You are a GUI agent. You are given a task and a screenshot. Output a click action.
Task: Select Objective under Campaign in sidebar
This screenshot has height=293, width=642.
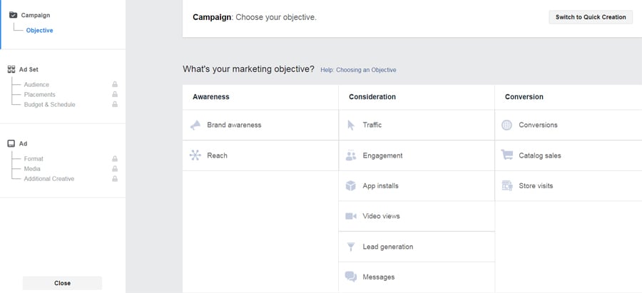click(39, 31)
